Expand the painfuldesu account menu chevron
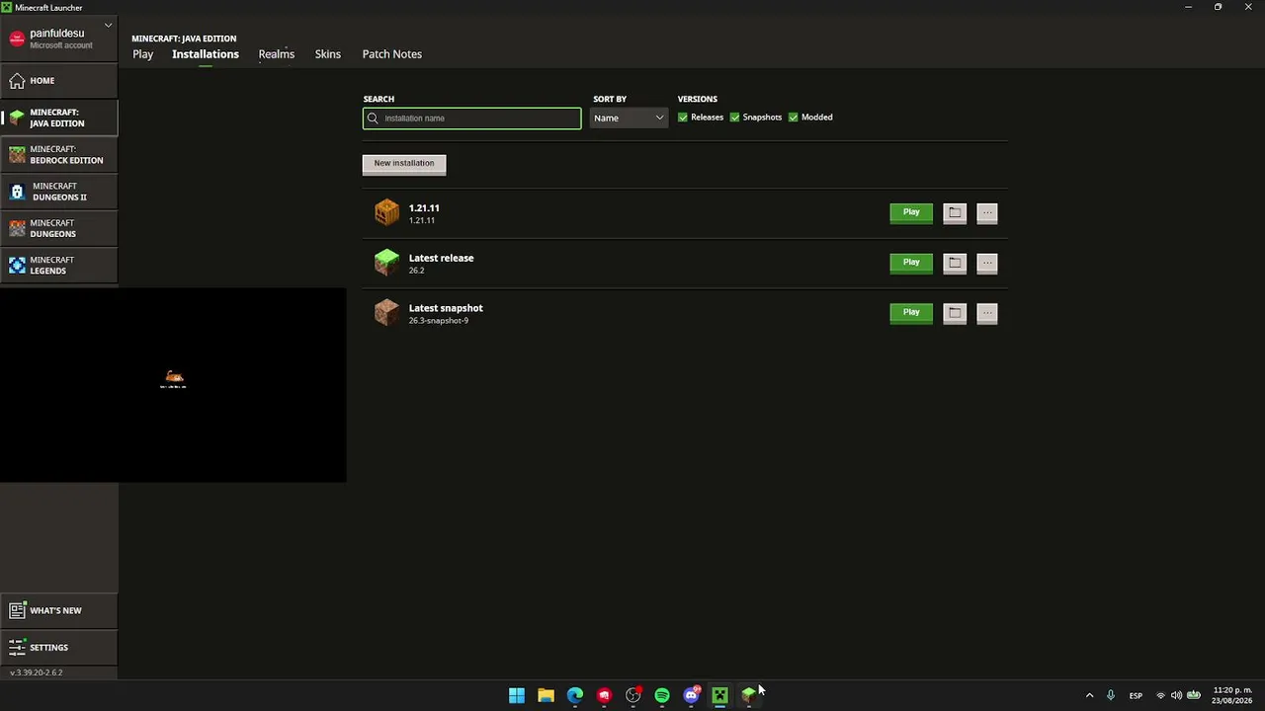1265x711 pixels. [108, 25]
